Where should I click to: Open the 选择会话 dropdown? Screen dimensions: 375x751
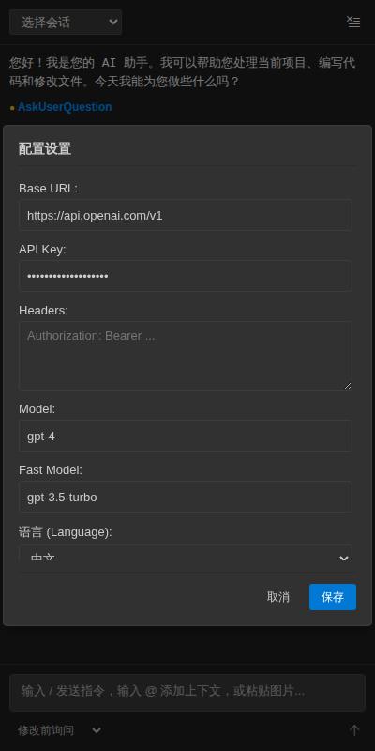click(x=66, y=22)
